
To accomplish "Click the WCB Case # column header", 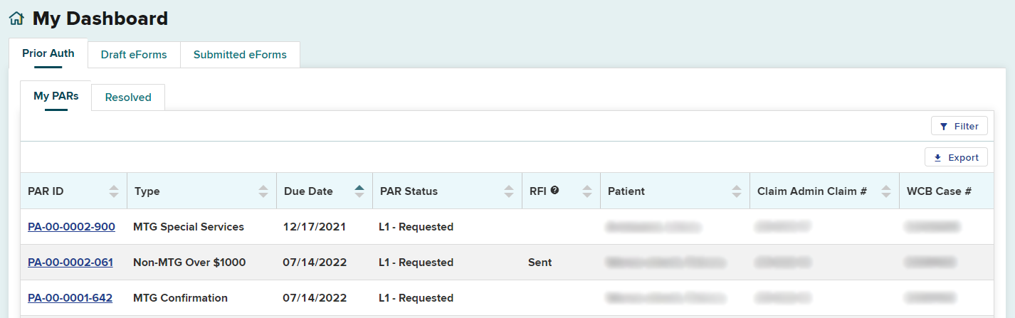I will click(x=939, y=191).
